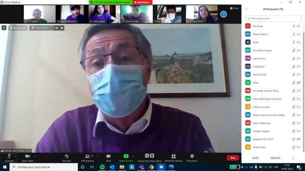Show next page of video thumbnails

click(x=224, y=14)
